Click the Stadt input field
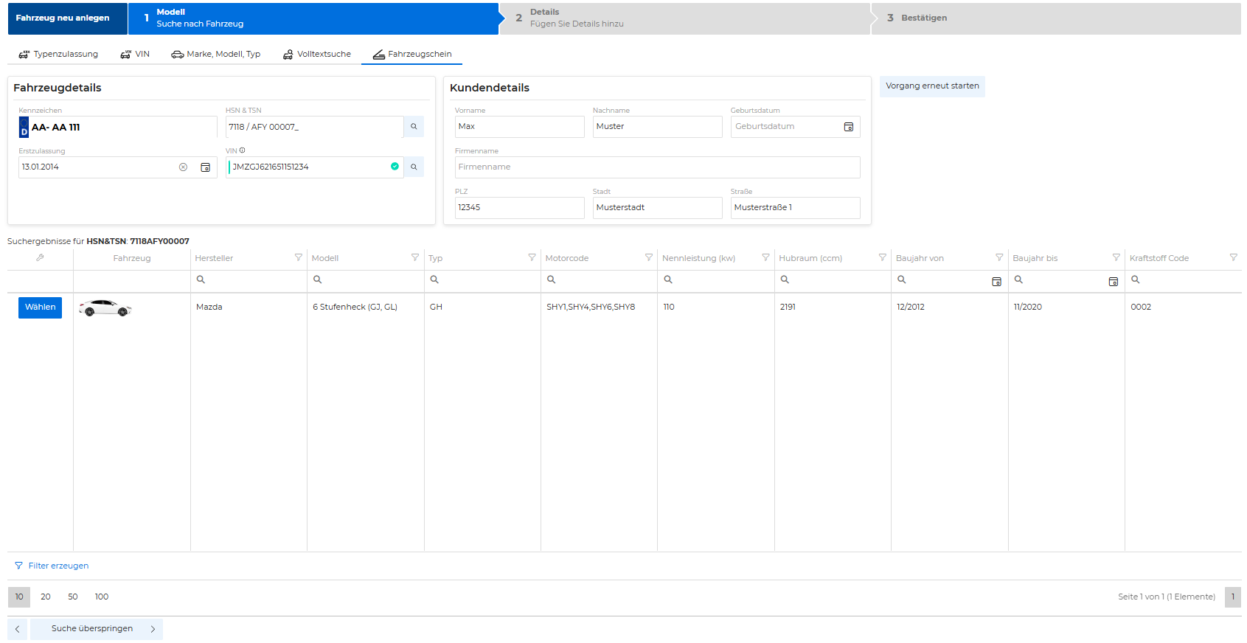The width and height of the screenshot is (1247, 643). tap(657, 208)
